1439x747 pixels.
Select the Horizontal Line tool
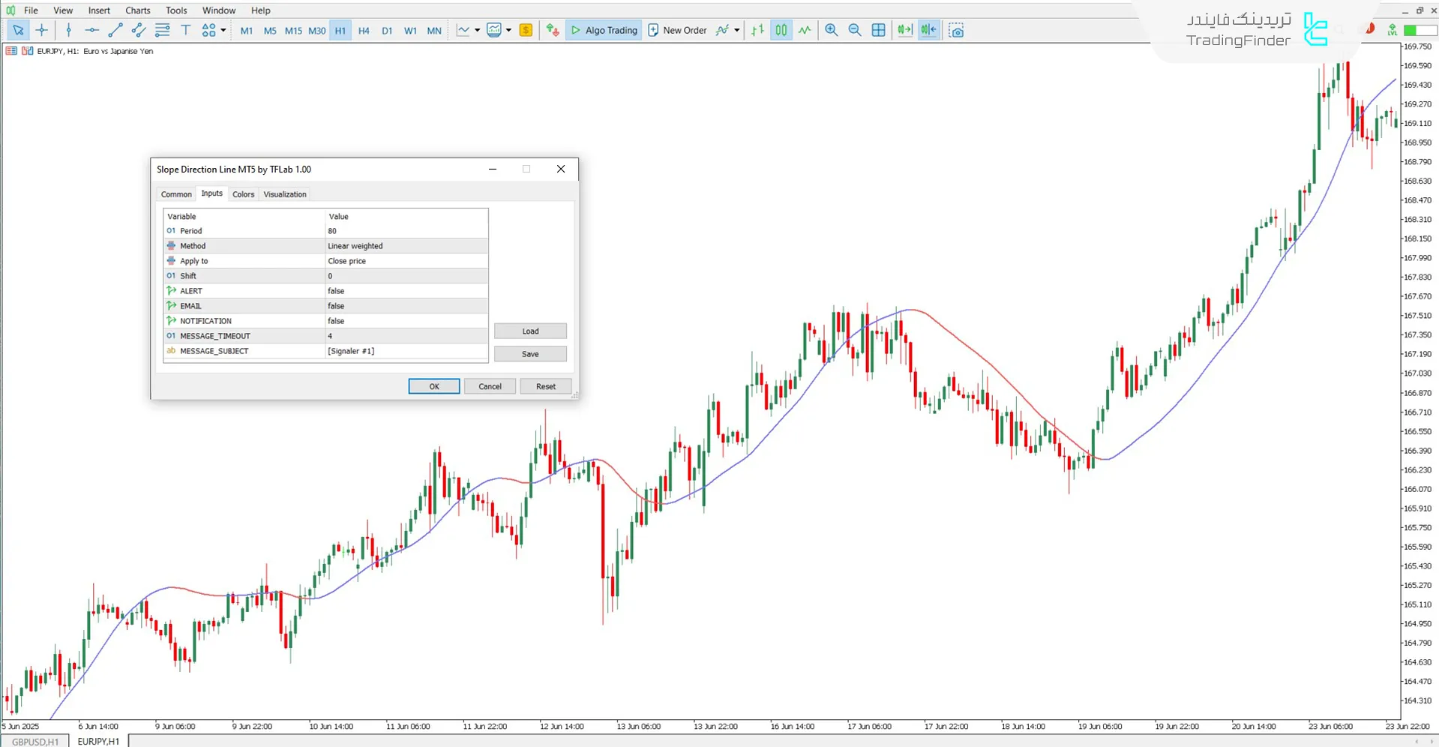[x=91, y=30]
